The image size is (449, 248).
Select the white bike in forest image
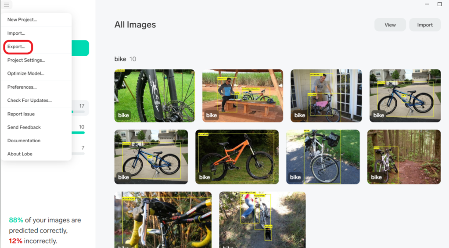[x=403, y=157]
